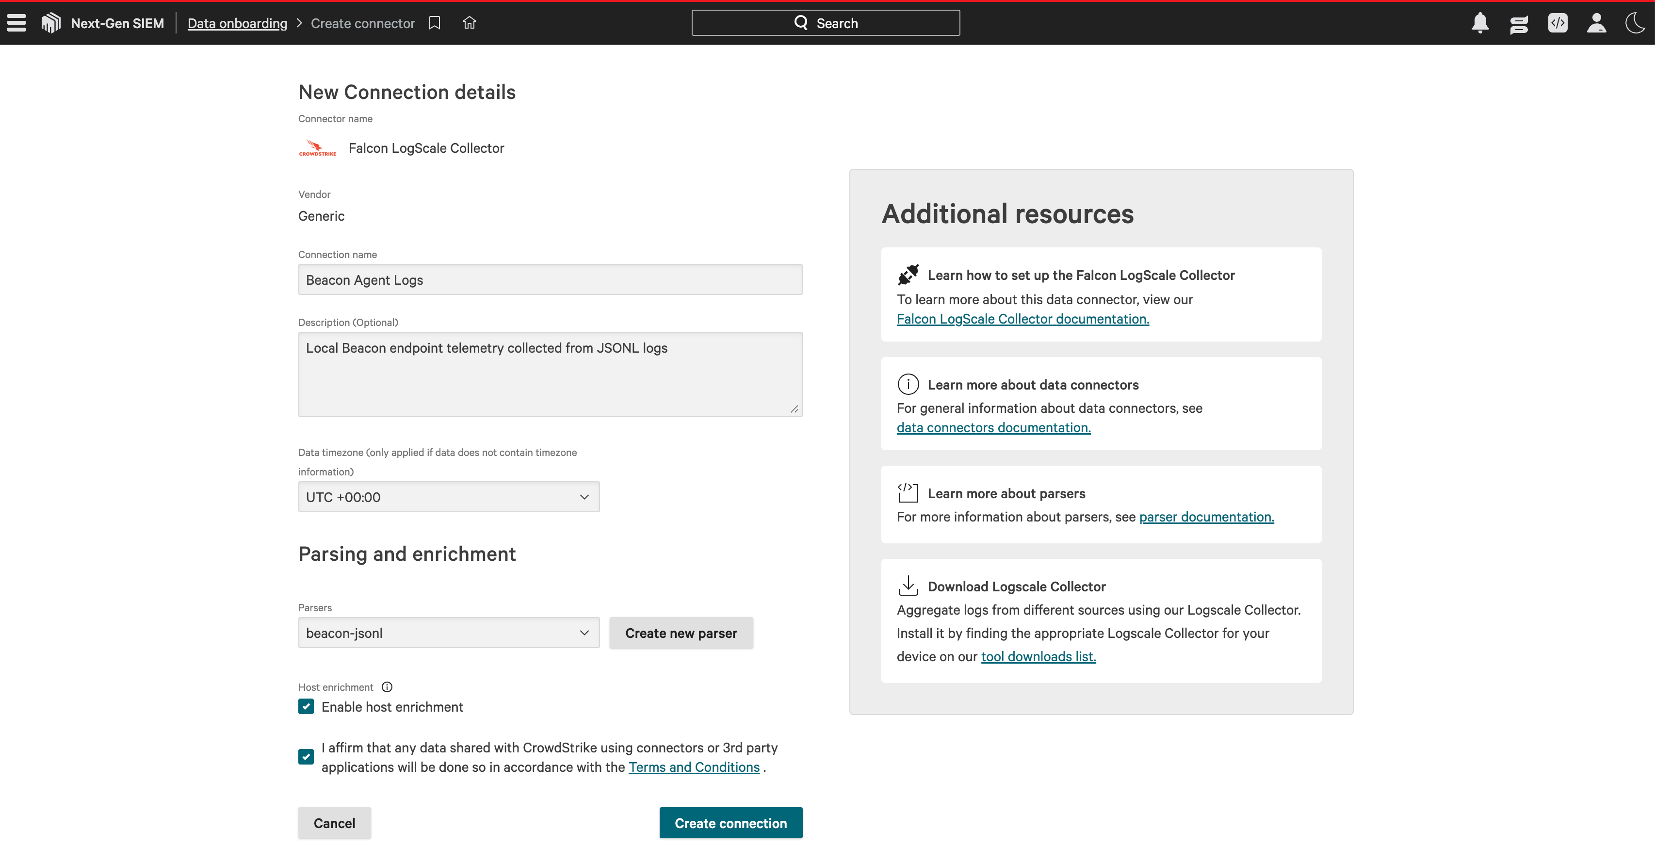This screenshot has height=847, width=1655.
Task: Click the info icon beside data connectors
Action: [908, 384]
